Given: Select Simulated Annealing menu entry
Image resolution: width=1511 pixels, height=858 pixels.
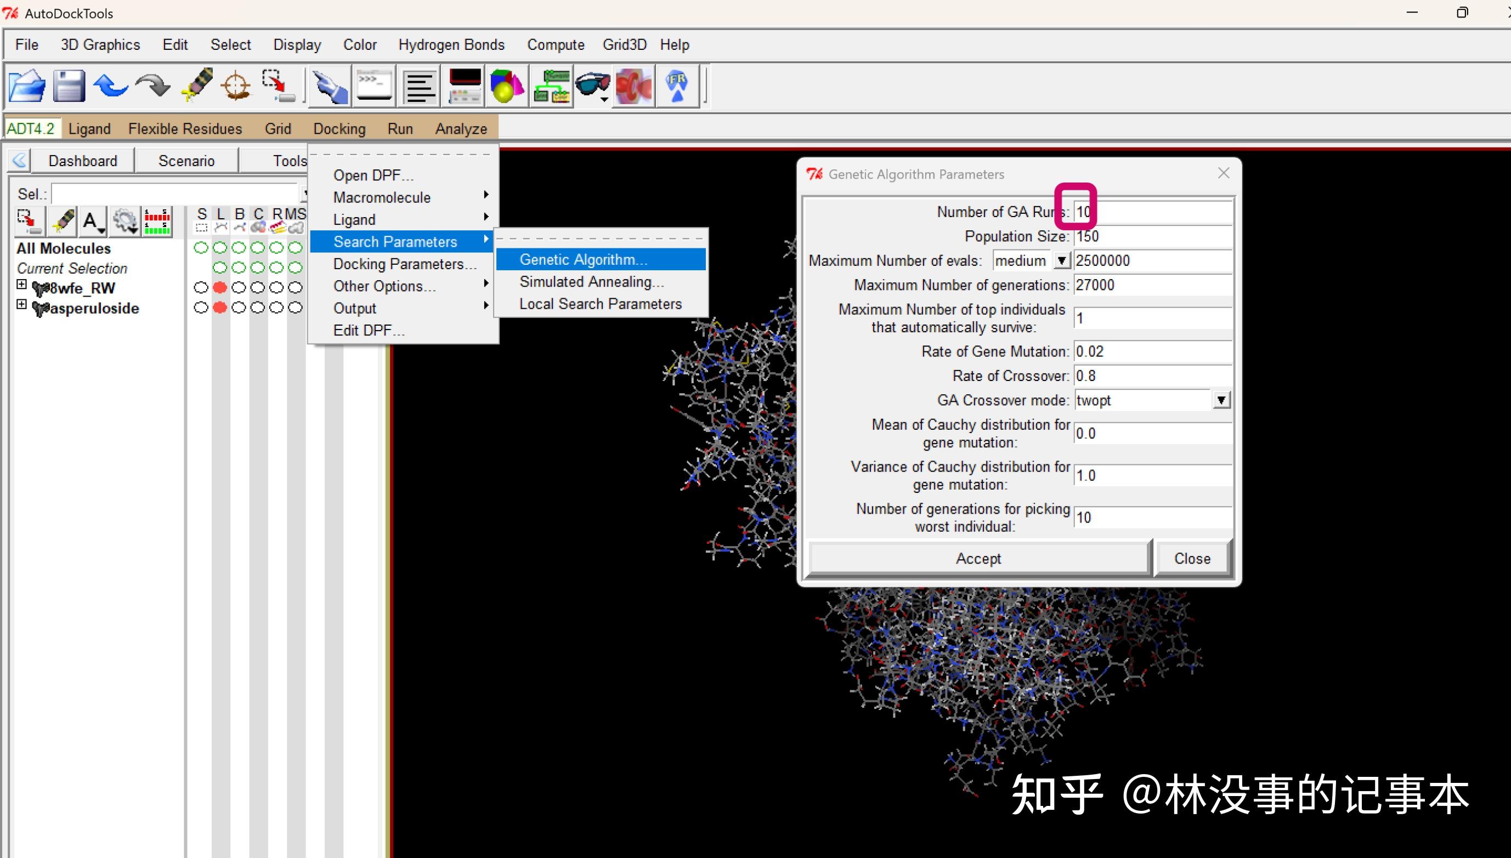Looking at the screenshot, I should pos(591,282).
